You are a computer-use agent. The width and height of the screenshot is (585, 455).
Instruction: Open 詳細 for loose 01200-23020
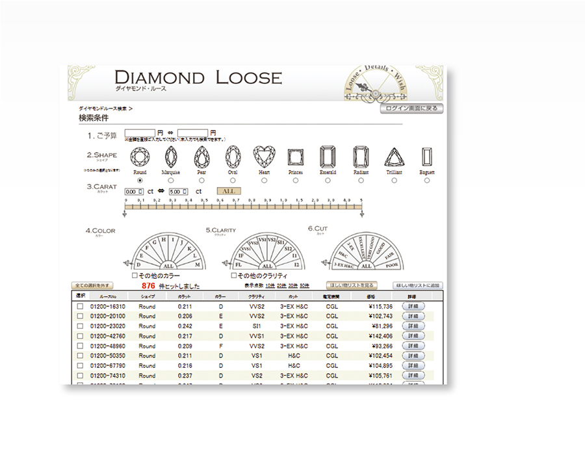[414, 326]
